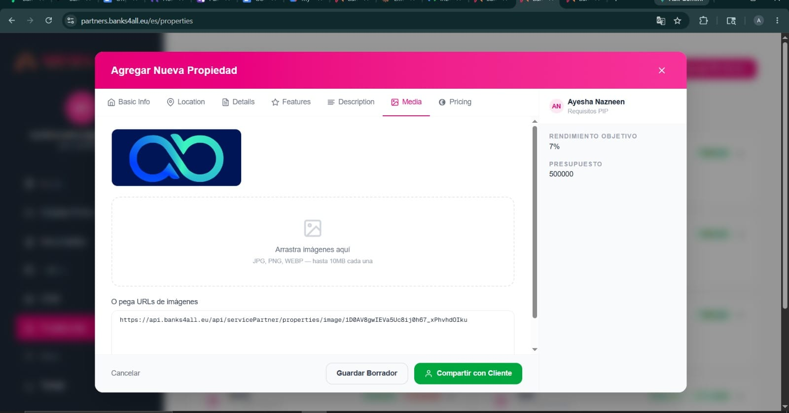Reload the current page
Viewport: 789px width, 413px height.
48,21
